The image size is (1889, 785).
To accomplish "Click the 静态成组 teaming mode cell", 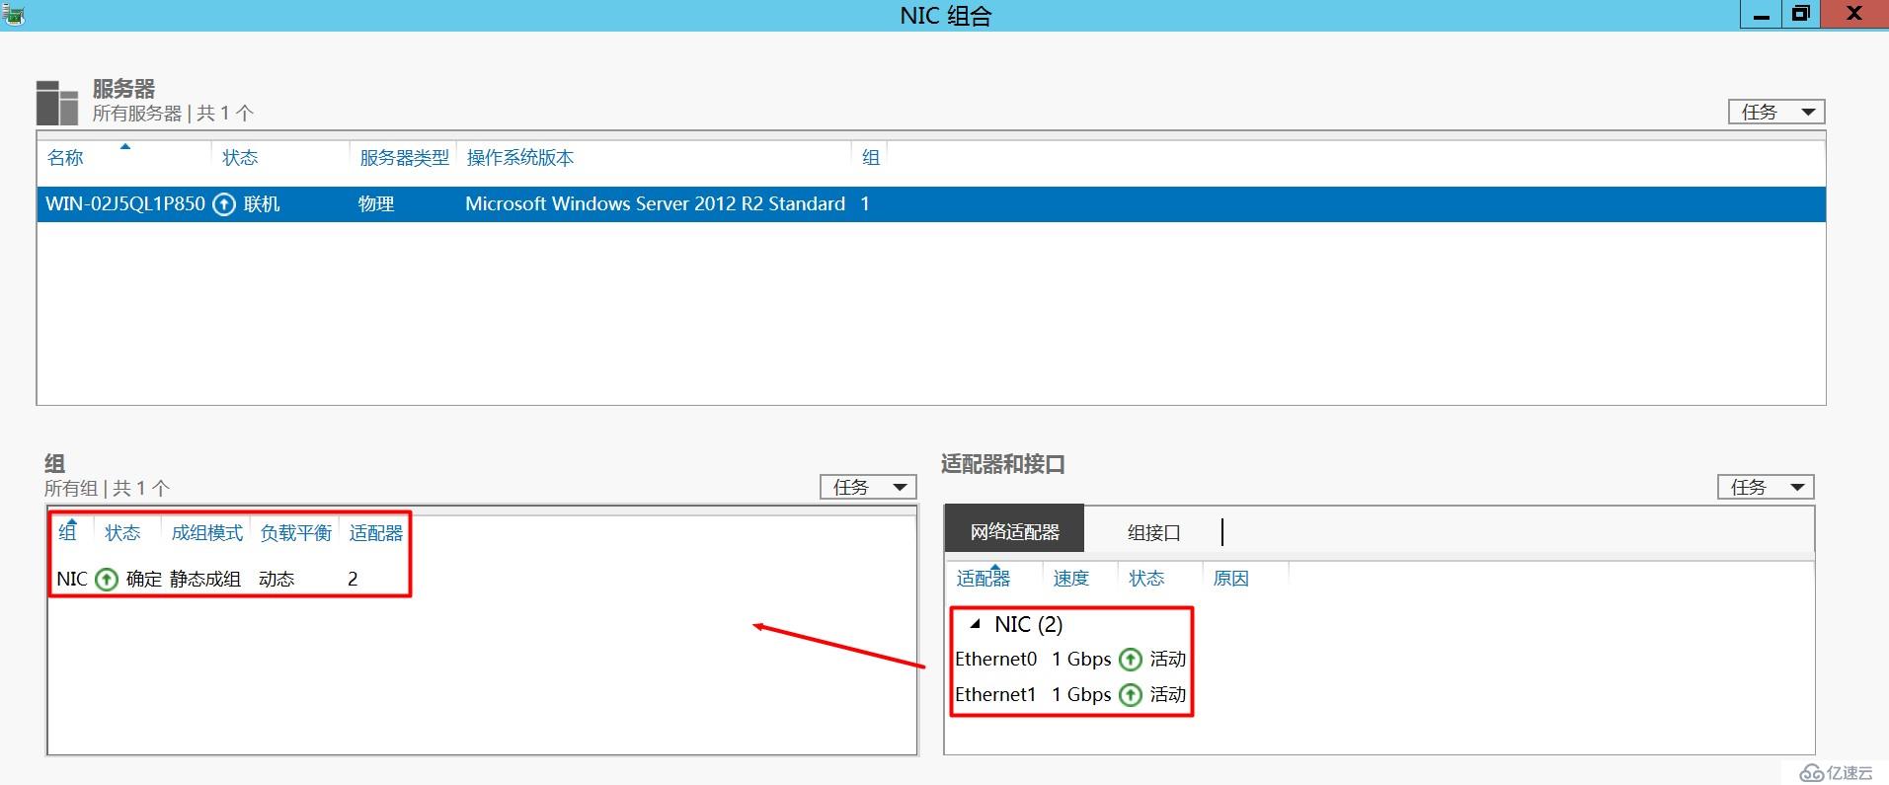I will click(205, 580).
